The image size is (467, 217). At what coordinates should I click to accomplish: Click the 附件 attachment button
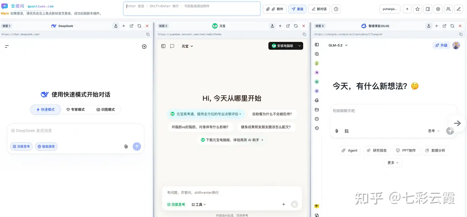[x=275, y=9]
